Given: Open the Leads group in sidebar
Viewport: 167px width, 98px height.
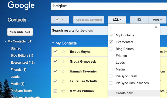Looking at the screenshot, I should [x=15, y=77].
